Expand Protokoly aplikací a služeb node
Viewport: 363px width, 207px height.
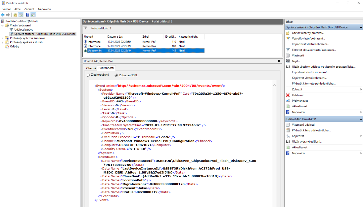click(3, 42)
